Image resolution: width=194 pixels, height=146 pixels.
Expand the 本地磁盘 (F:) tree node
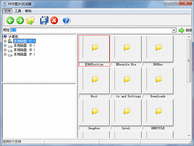5,54
